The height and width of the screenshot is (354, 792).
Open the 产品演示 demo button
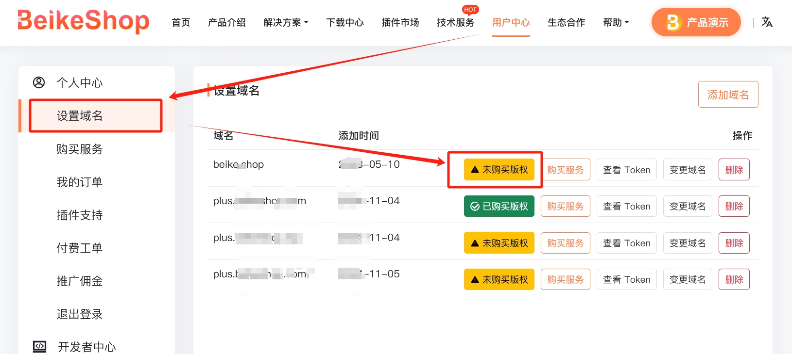[x=696, y=22]
